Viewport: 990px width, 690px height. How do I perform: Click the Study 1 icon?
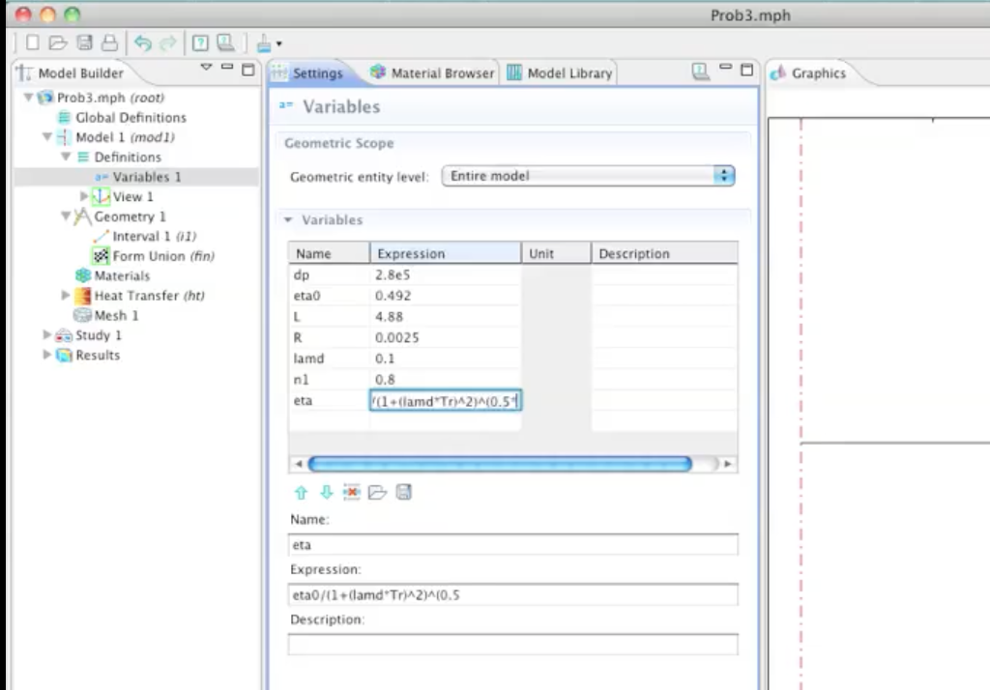pyautogui.click(x=64, y=335)
